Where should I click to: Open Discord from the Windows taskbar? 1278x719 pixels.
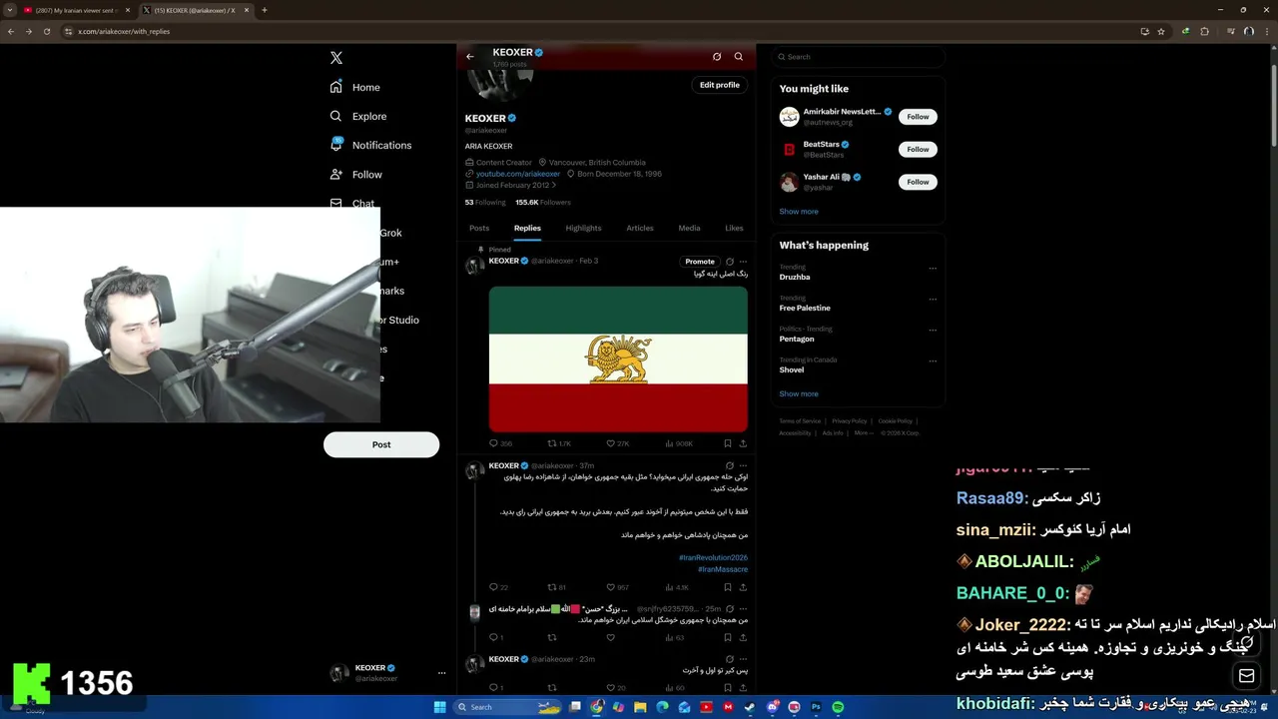click(x=773, y=707)
